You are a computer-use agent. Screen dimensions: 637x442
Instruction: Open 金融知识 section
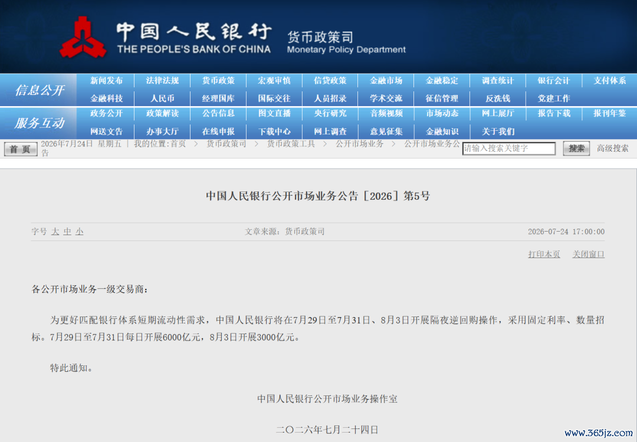coord(442,132)
